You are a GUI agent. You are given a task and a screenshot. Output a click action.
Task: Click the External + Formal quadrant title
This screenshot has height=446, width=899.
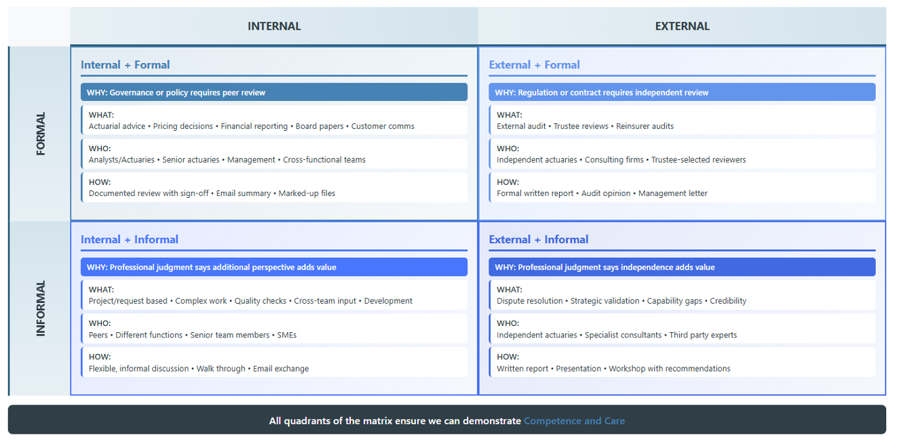[x=534, y=64]
